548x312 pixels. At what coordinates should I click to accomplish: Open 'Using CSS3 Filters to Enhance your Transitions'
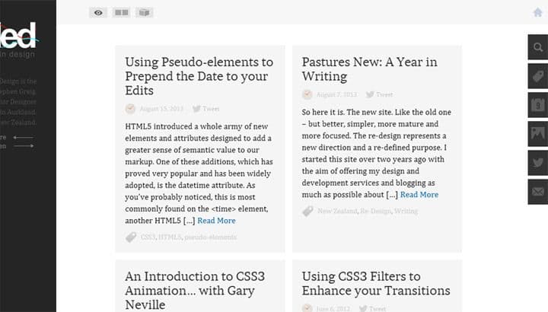pyautogui.click(x=376, y=283)
